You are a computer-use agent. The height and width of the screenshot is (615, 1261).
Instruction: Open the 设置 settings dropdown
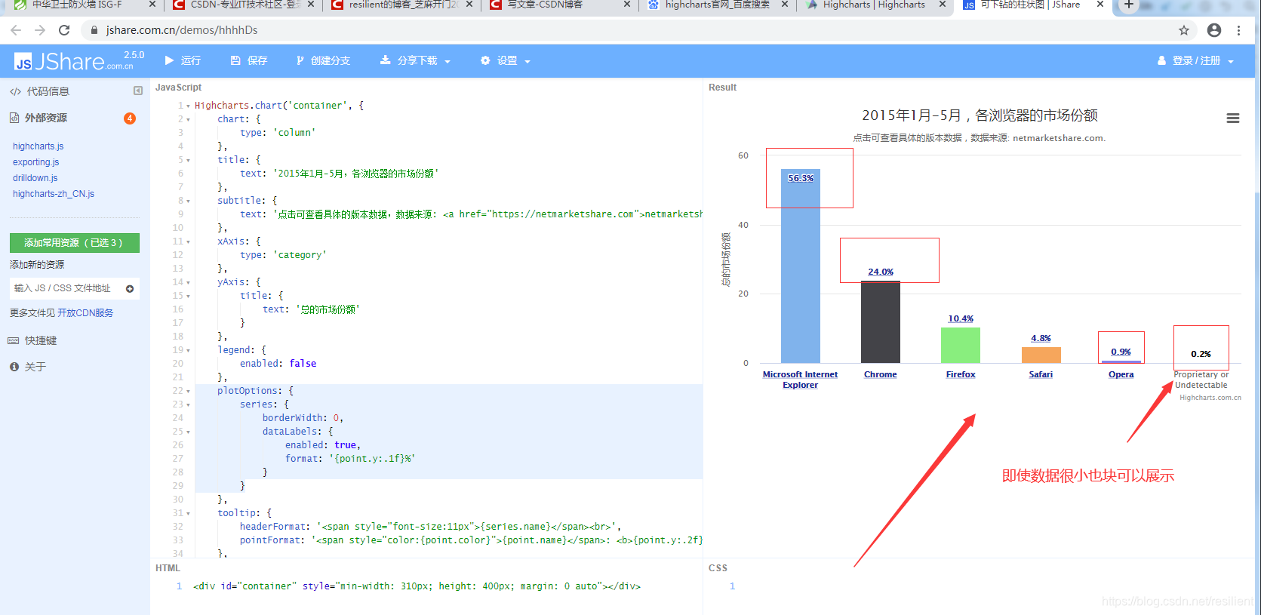(506, 60)
